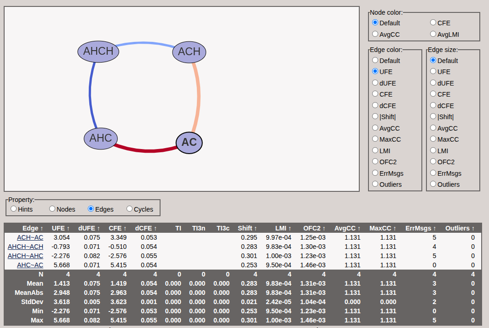Image resolution: width=489 pixels, height=328 pixels.
Task: Set edge color to |Shift|
Action: coord(375,116)
